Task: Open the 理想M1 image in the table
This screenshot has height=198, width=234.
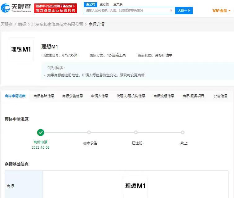Action: 135,186
